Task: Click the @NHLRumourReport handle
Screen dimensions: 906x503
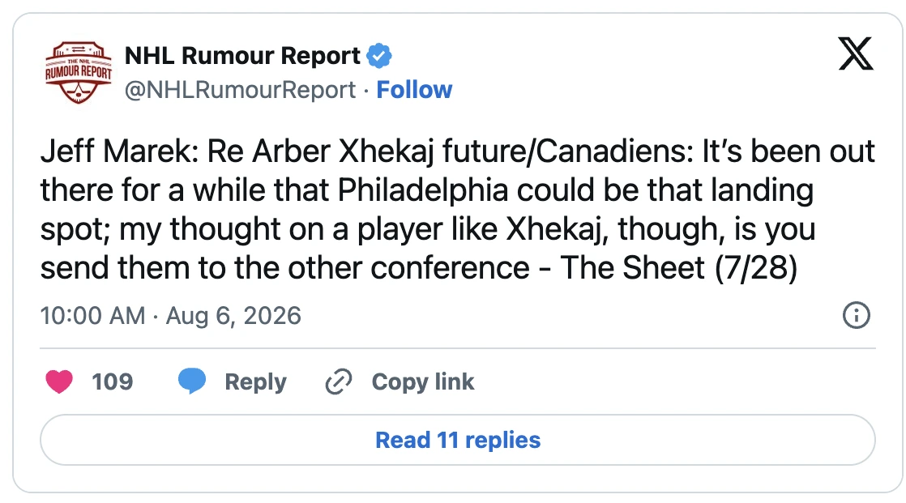Action: click(241, 90)
